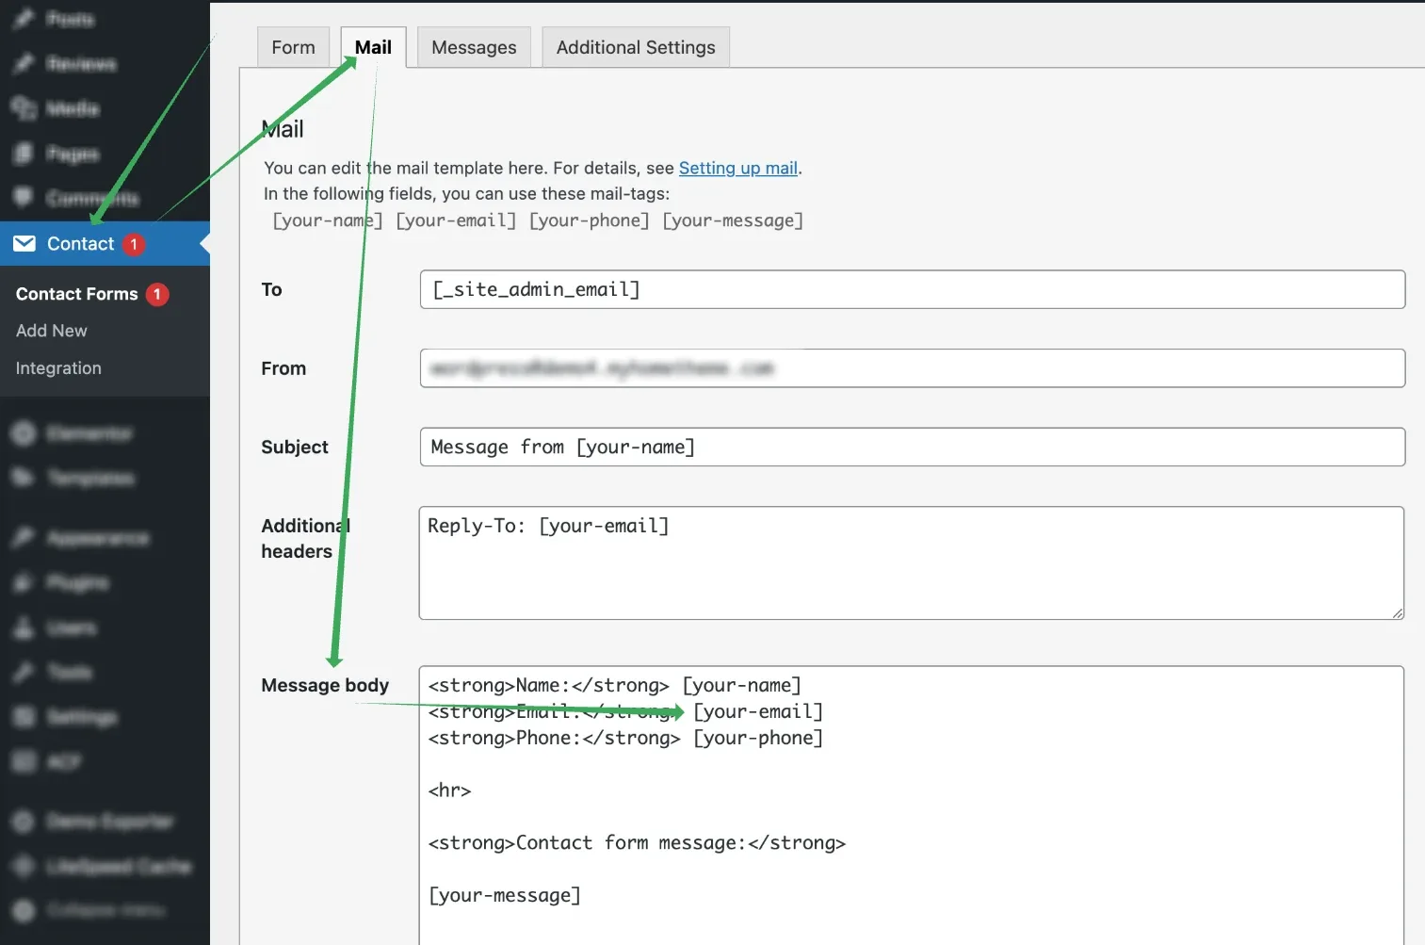Open Reviews via its pushpin icon

tap(24, 64)
